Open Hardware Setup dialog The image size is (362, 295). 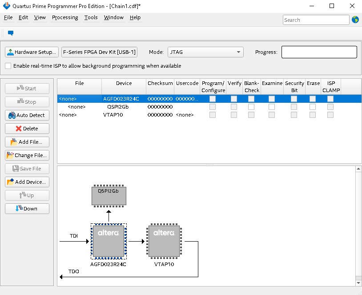[x=32, y=52]
